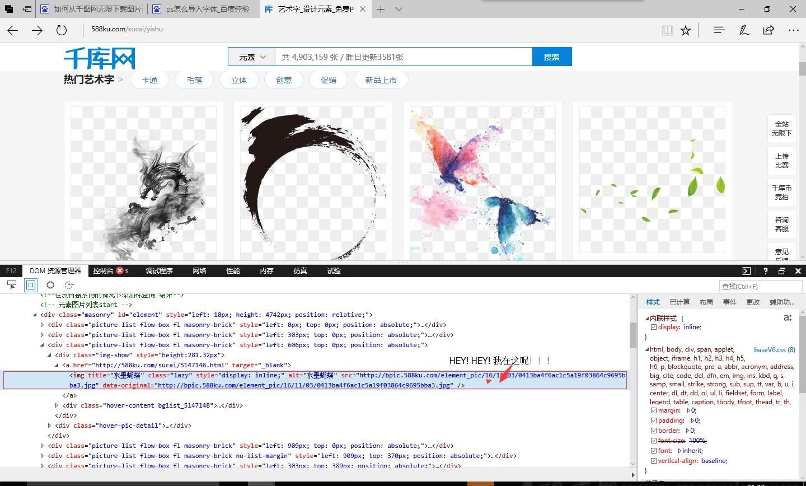Open the Share icon in browser toolbar
Viewport: 806px width, 486px height.
(x=768, y=30)
